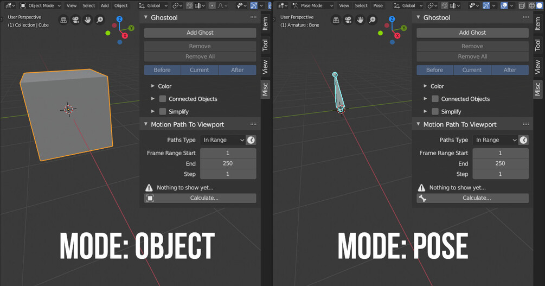Screen dimensions: 545x286
Task: Open Pose menu in Pose Mode header
Action: click(x=378, y=5)
